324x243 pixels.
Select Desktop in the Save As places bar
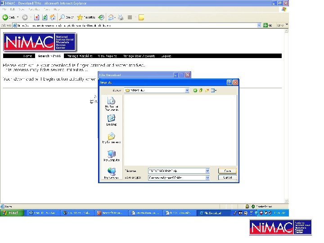(112, 120)
